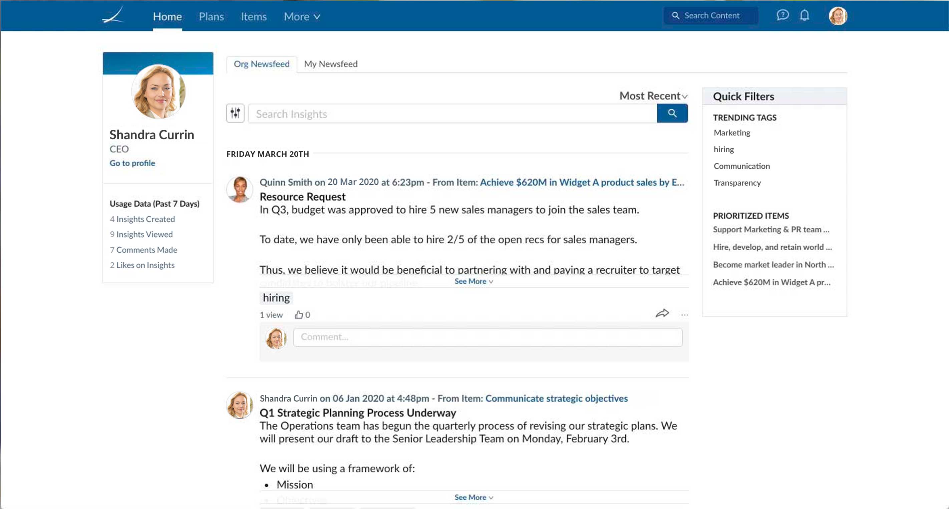Go to Home tab
Screen dimensions: 949x509
click(167, 17)
